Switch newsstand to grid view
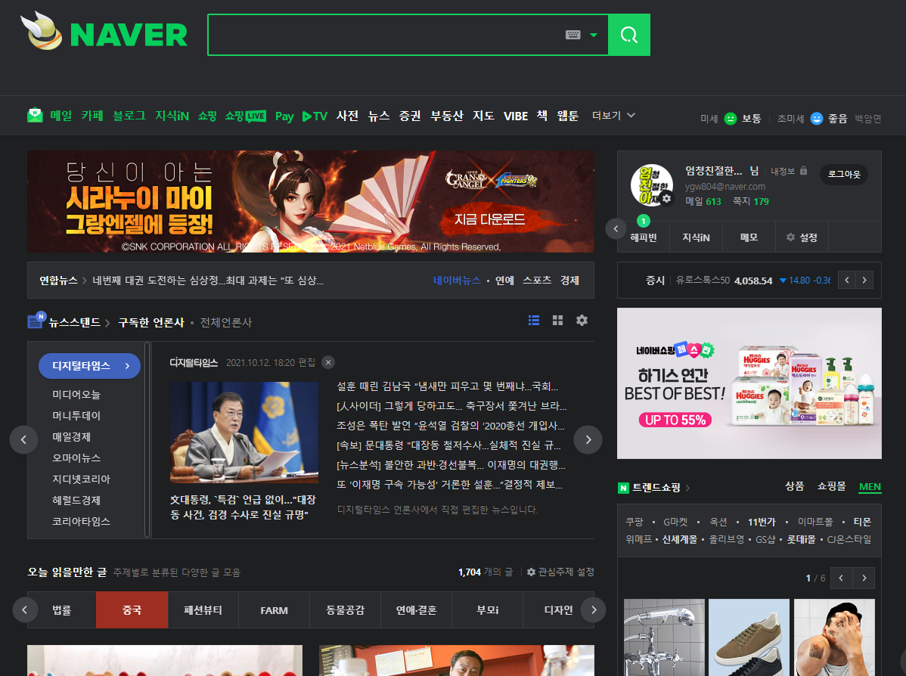This screenshot has width=906, height=676. click(557, 320)
